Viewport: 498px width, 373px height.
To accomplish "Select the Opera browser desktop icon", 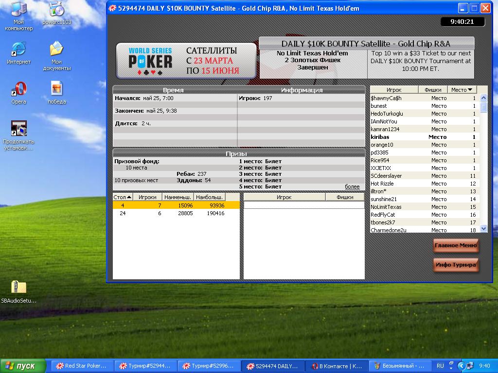I will 19,93.
